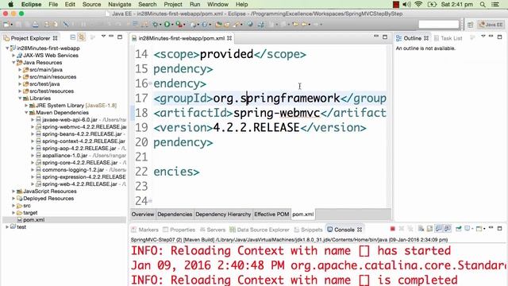The height and width of the screenshot is (286, 508).
Task: Click the Spotlight search icon in menu bar
Action: (x=483, y=5)
